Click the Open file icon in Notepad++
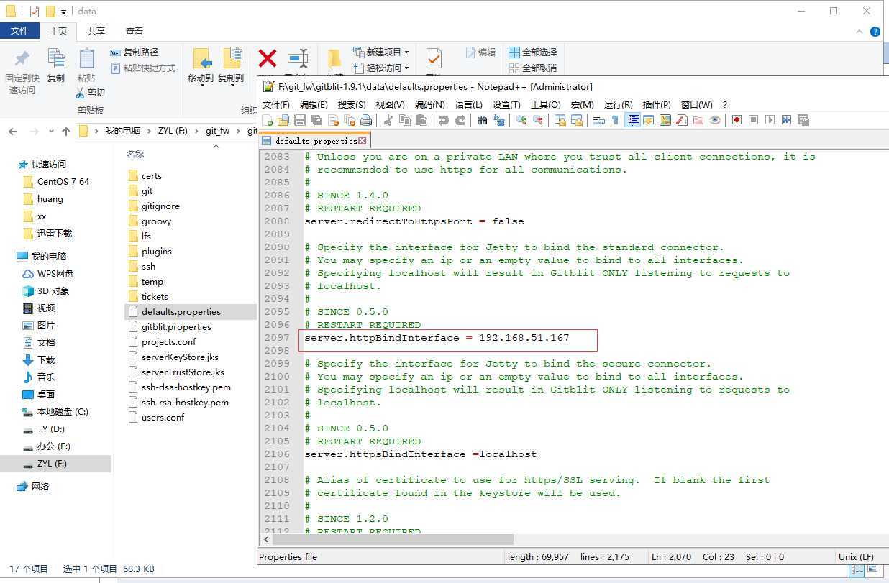Screen dimensions: 889x583 284,120
